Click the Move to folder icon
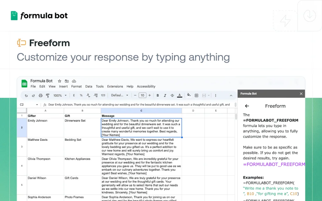Viewport: 322px width, 201px height. [x=67, y=81]
